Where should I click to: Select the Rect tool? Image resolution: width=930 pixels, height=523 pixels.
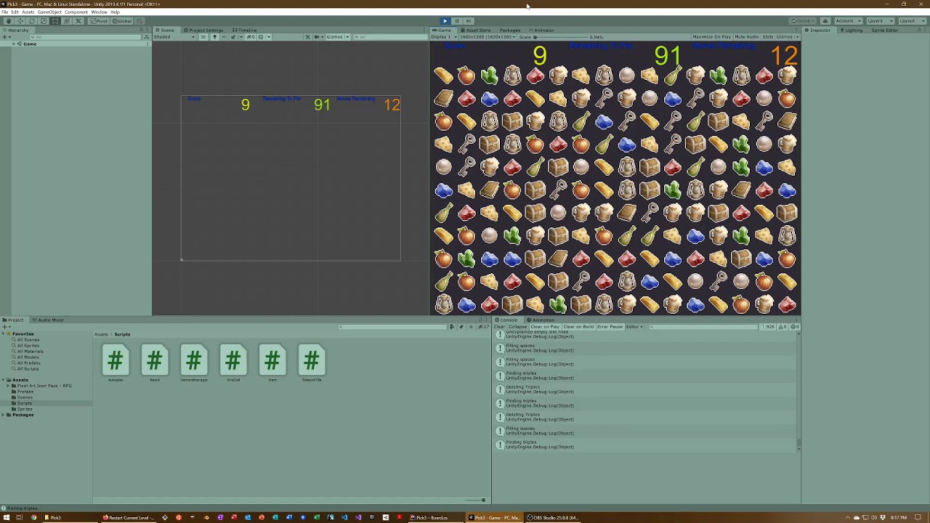point(54,21)
